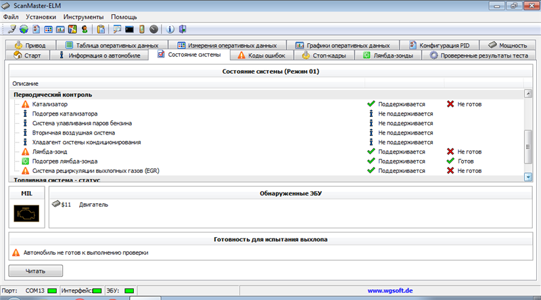
Task: Click the MIL check engine indicator
Action: tap(26, 216)
